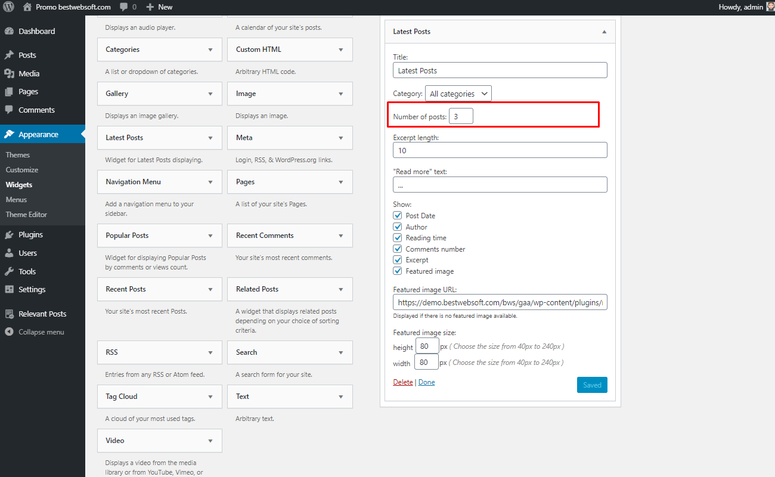
Task: Click the Relevant Posts menu icon
Action: 9,314
